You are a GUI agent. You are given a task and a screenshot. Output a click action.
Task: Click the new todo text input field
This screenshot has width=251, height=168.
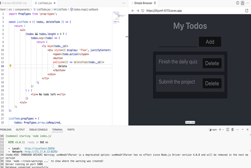178,42
